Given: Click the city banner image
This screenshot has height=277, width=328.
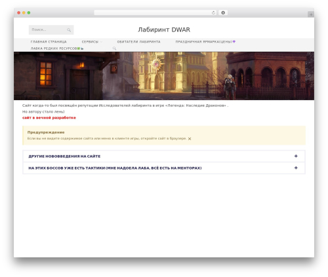Looking at the screenshot, I should click(164, 76).
